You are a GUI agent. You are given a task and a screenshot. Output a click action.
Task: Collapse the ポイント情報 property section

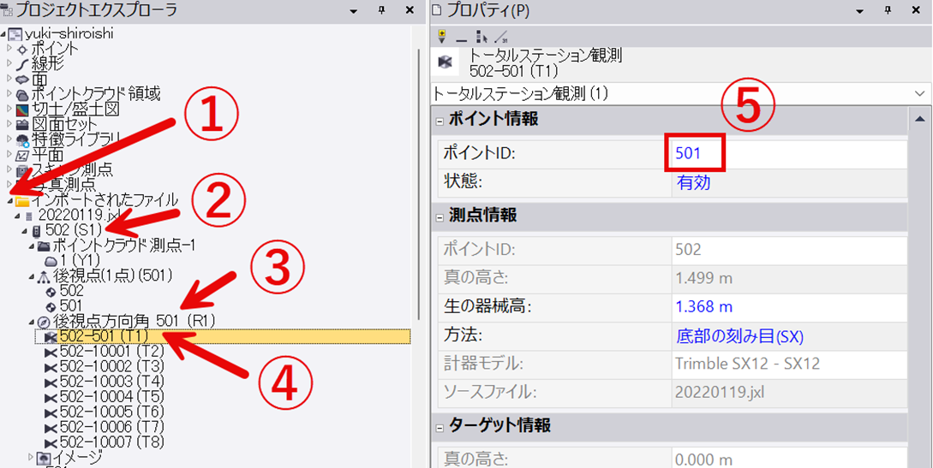440,121
